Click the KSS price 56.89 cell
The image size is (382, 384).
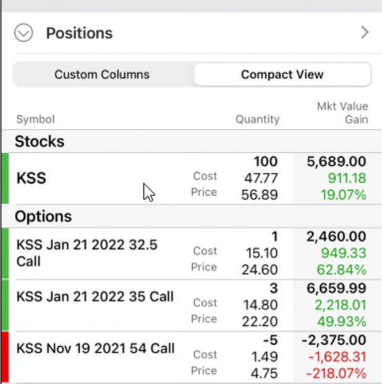260,195
